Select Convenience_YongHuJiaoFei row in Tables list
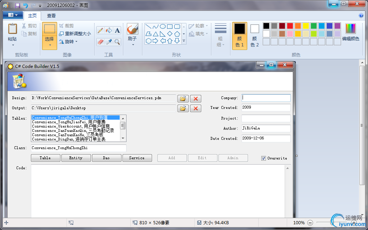The image size is (368, 230). point(75,122)
